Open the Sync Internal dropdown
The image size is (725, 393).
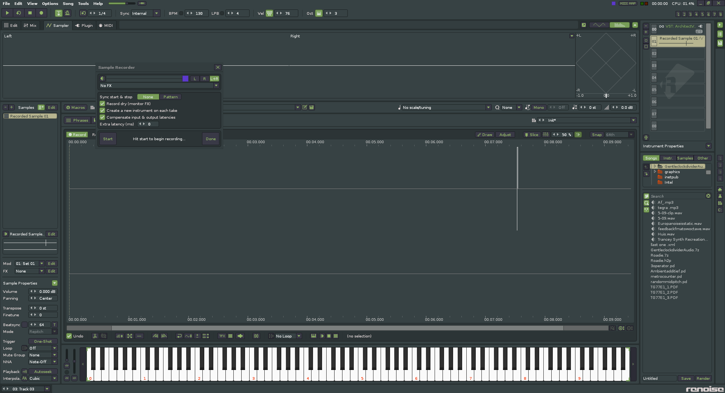(156, 13)
